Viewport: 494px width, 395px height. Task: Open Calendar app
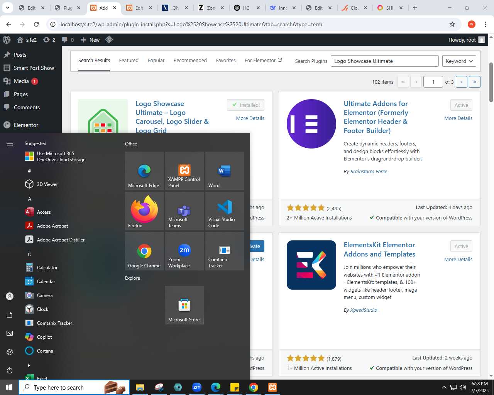point(69,282)
